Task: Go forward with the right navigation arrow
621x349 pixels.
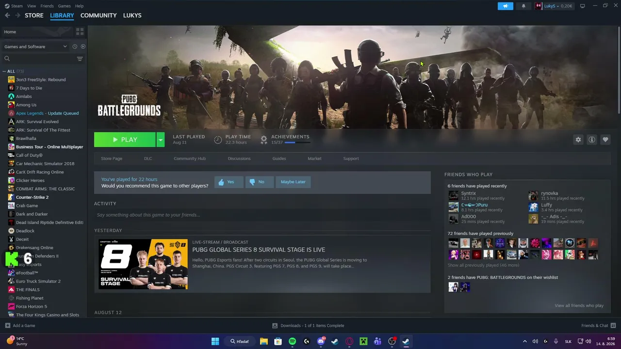Action: click(x=18, y=16)
